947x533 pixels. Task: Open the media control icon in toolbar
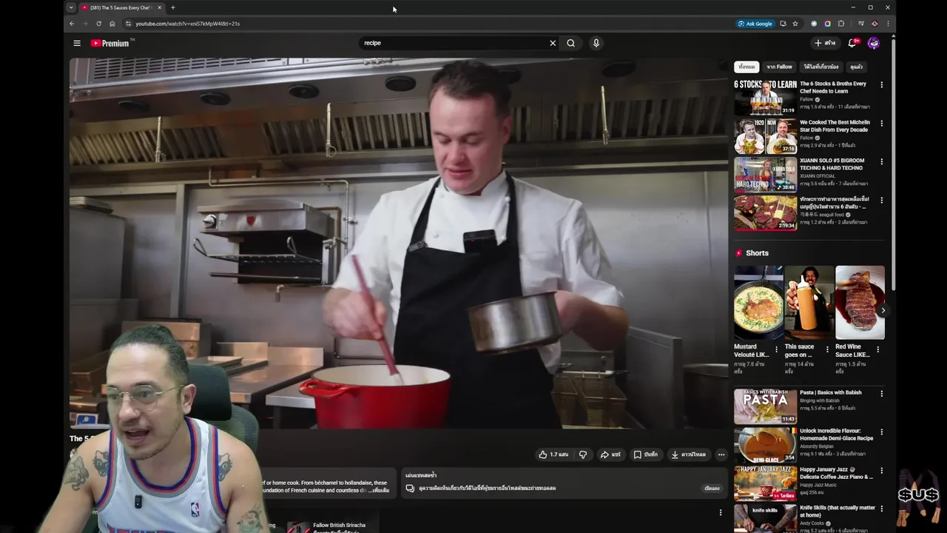(x=860, y=24)
